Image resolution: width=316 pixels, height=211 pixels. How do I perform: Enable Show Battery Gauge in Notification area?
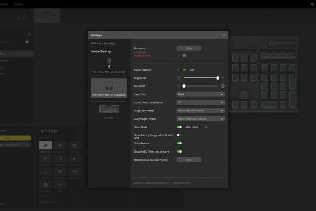pos(179,135)
